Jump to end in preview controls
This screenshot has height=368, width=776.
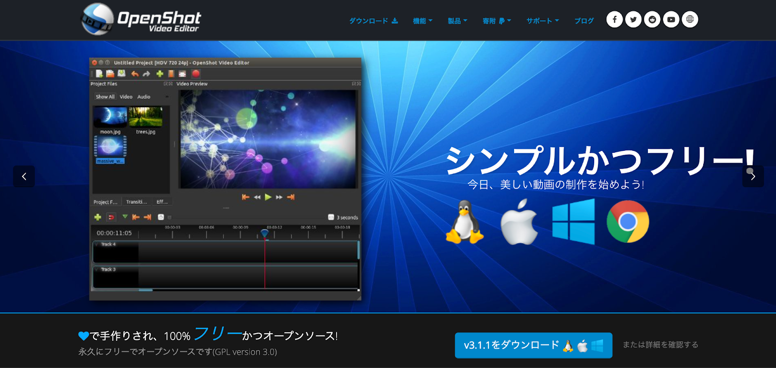coord(291,197)
